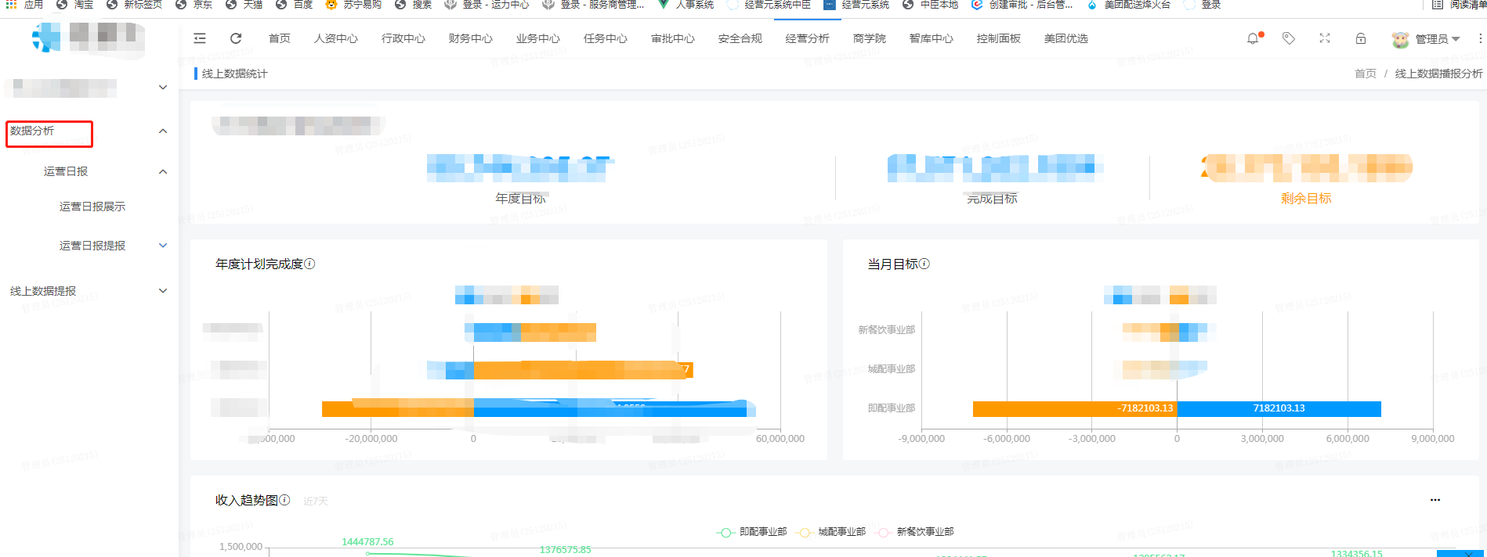Click the site logo in sidebar
Screen dimensions: 1487x557
(46, 38)
